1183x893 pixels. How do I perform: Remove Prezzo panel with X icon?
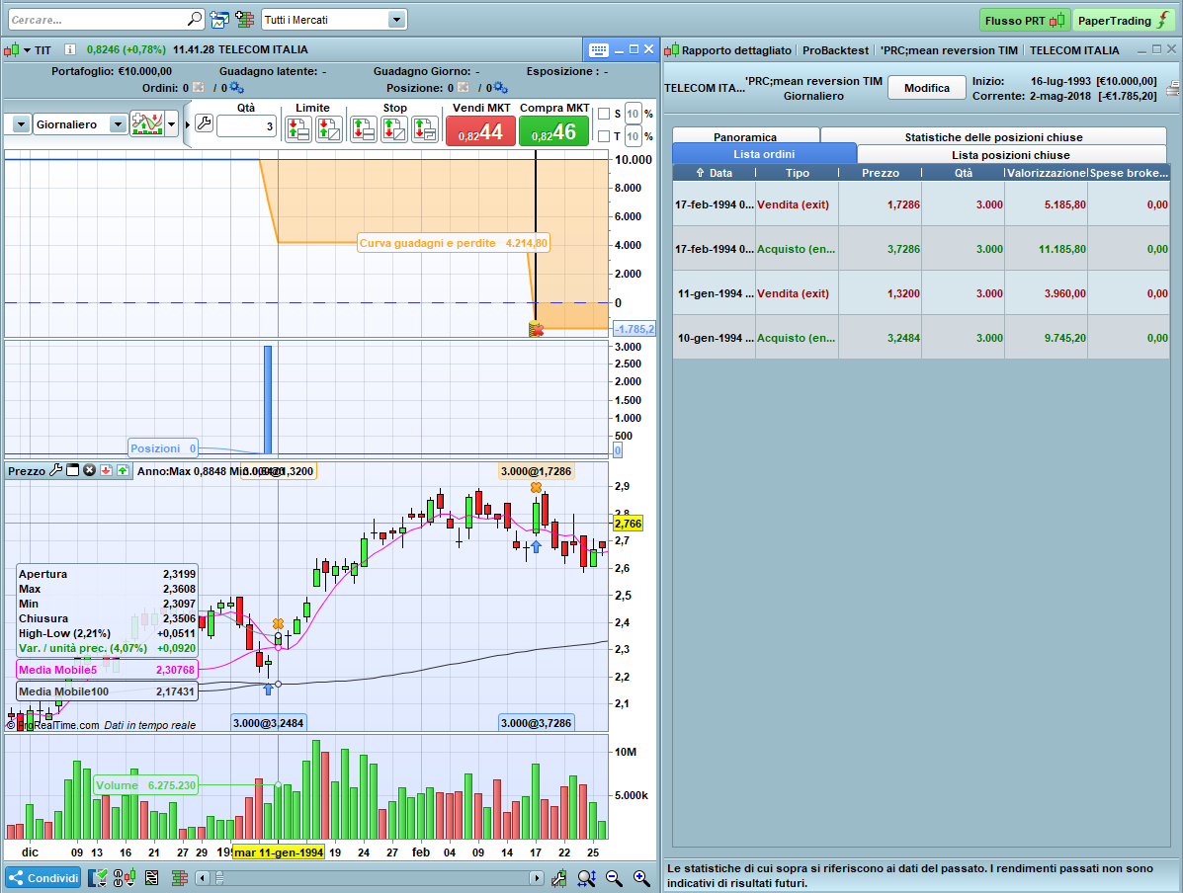tap(89, 470)
